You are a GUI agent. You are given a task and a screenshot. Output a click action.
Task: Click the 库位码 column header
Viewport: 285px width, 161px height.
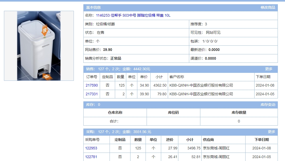click(x=173, y=113)
